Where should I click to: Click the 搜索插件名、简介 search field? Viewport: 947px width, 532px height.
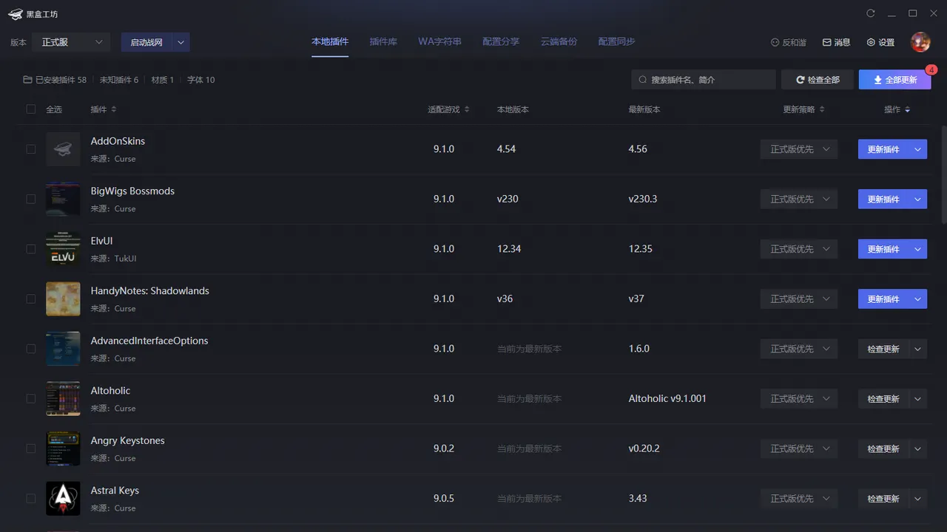tap(704, 80)
